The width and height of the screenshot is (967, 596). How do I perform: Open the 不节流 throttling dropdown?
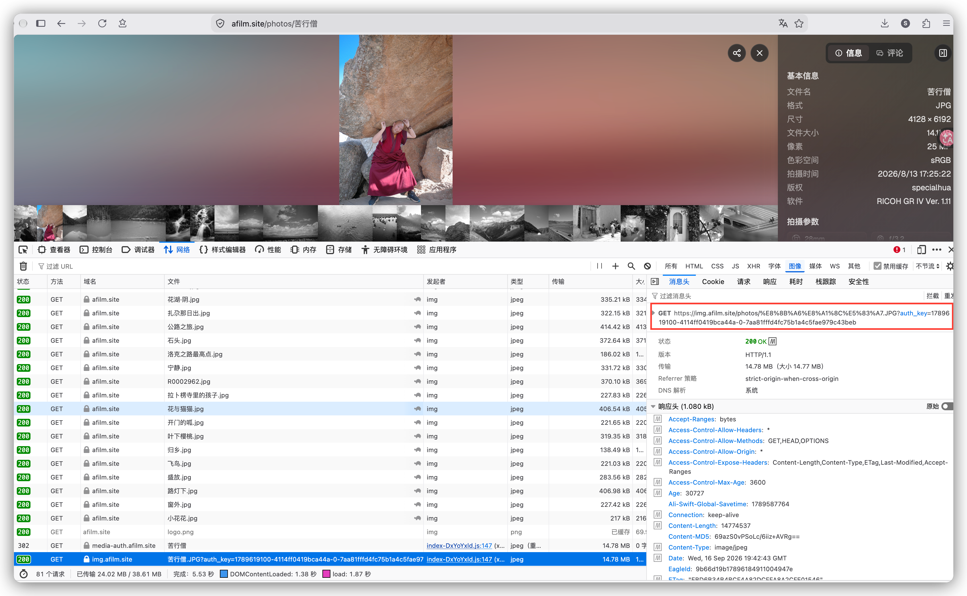tap(928, 266)
